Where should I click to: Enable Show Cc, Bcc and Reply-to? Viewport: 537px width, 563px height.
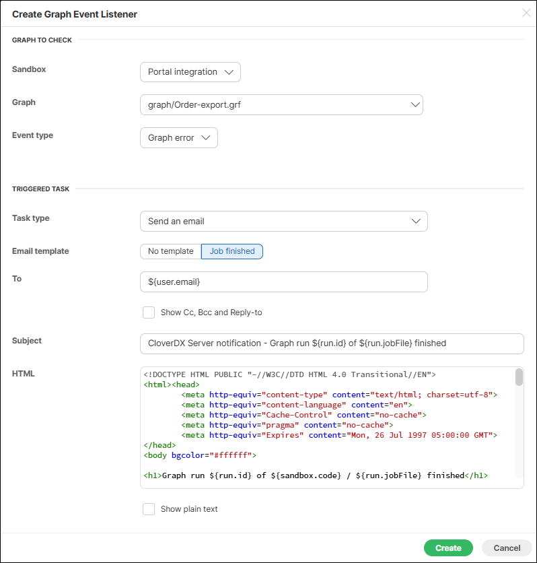tap(149, 312)
